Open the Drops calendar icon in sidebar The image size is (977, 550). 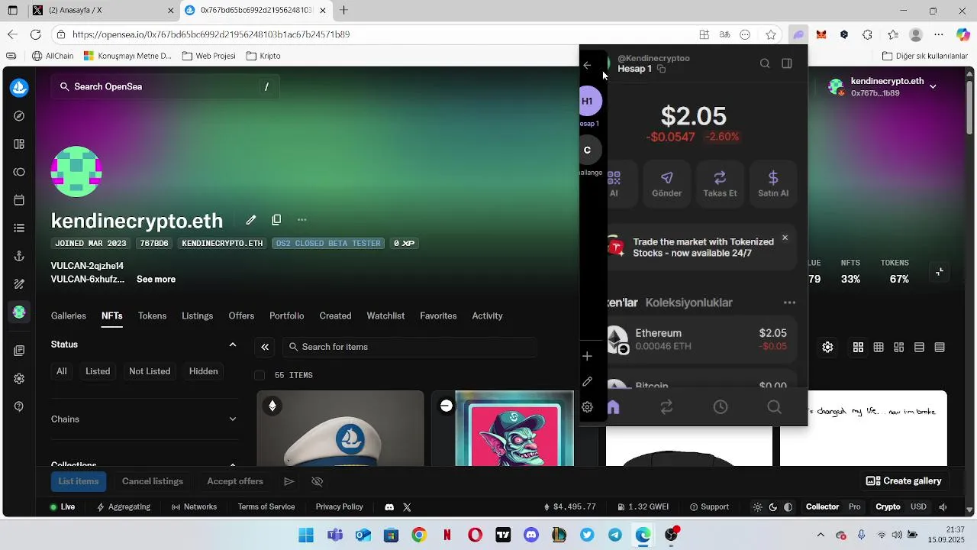19,200
